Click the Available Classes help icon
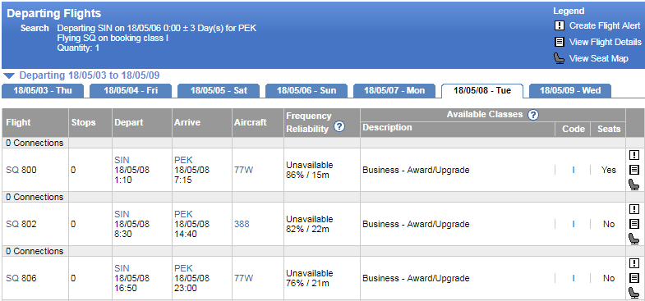The width and height of the screenshot is (645, 301). click(533, 115)
